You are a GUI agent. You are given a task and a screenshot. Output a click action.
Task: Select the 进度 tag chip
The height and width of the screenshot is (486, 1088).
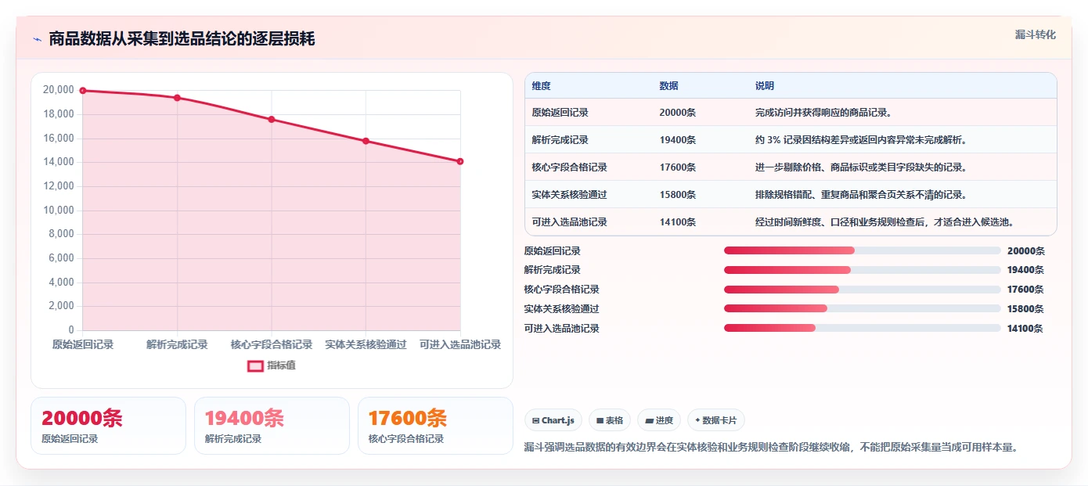(659, 420)
